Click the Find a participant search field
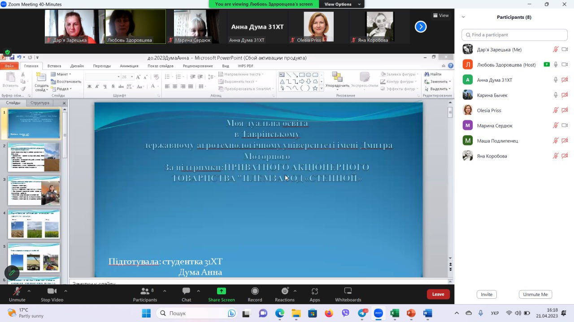Viewport: 574px width, 322px height. click(x=514, y=35)
